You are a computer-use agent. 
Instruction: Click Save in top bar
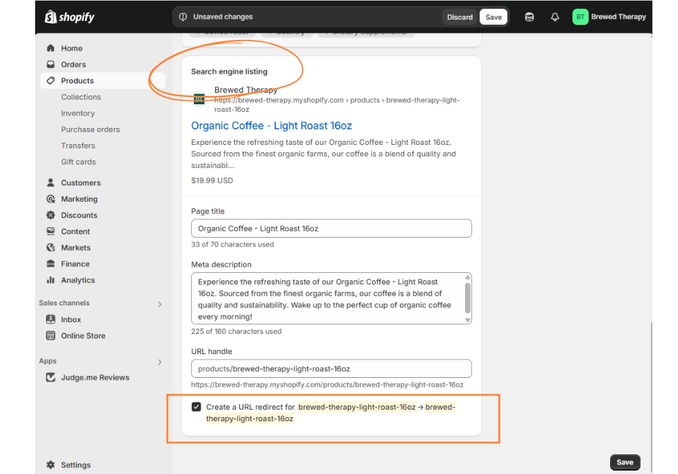coord(494,17)
